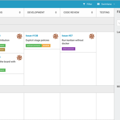This screenshot has height=120, width=120.
Task: Click the CODE REVIEW column count 0
Action: [92, 12]
